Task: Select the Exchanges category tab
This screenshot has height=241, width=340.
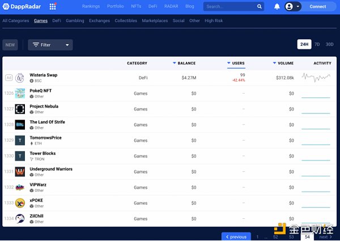Action: coord(99,20)
